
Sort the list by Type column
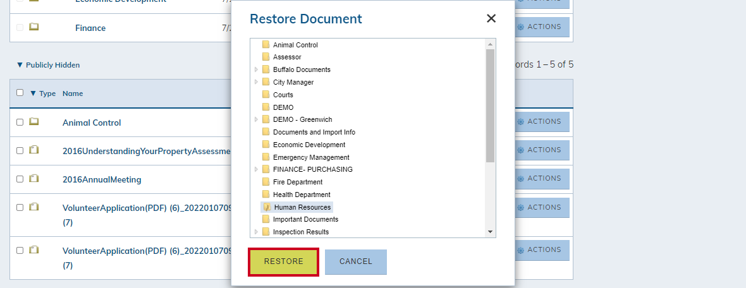tap(43, 93)
